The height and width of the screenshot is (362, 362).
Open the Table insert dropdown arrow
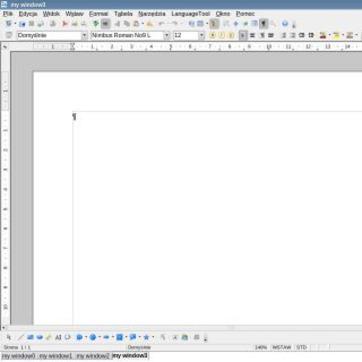tap(207, 24)
